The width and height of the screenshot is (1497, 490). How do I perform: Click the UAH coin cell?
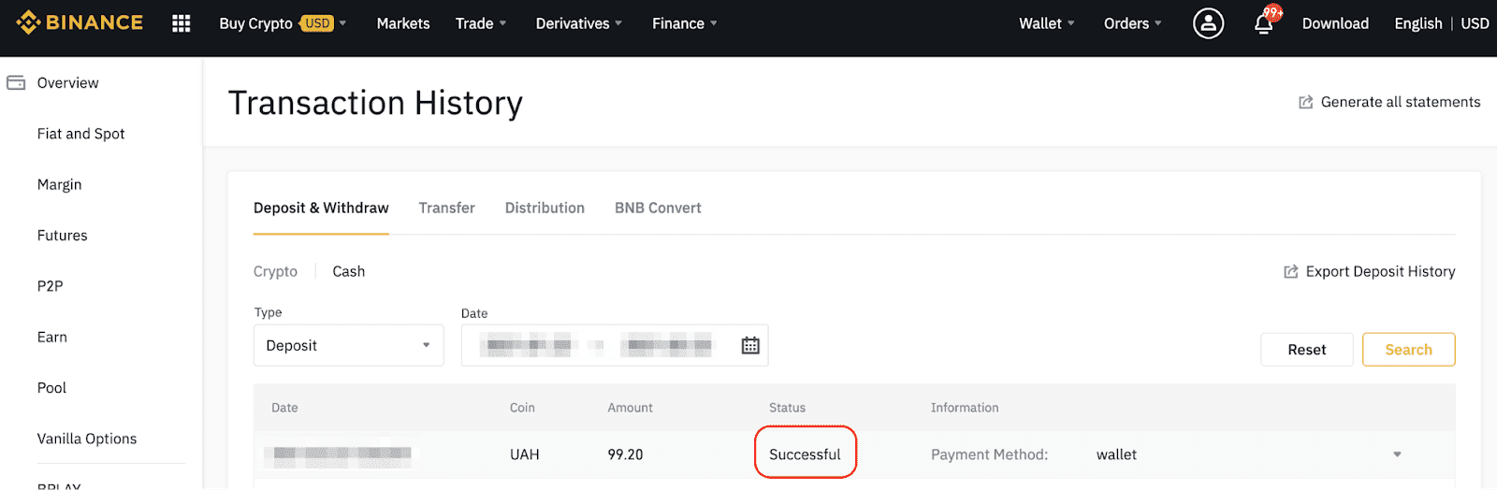[524, 454]
